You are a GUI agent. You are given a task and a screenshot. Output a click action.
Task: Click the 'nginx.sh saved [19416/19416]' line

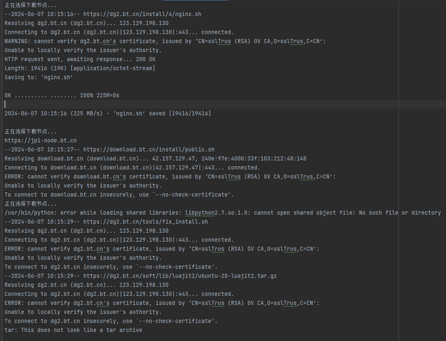[108, 114]
